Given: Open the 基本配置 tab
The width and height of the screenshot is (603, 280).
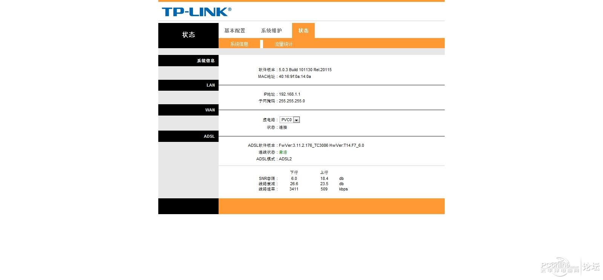Looking at the screenshot, I should tap(234, 30).
